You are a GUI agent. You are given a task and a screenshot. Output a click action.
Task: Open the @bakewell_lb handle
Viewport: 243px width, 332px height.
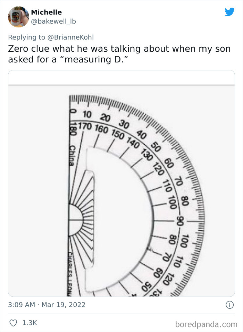(x=53, y=22)
